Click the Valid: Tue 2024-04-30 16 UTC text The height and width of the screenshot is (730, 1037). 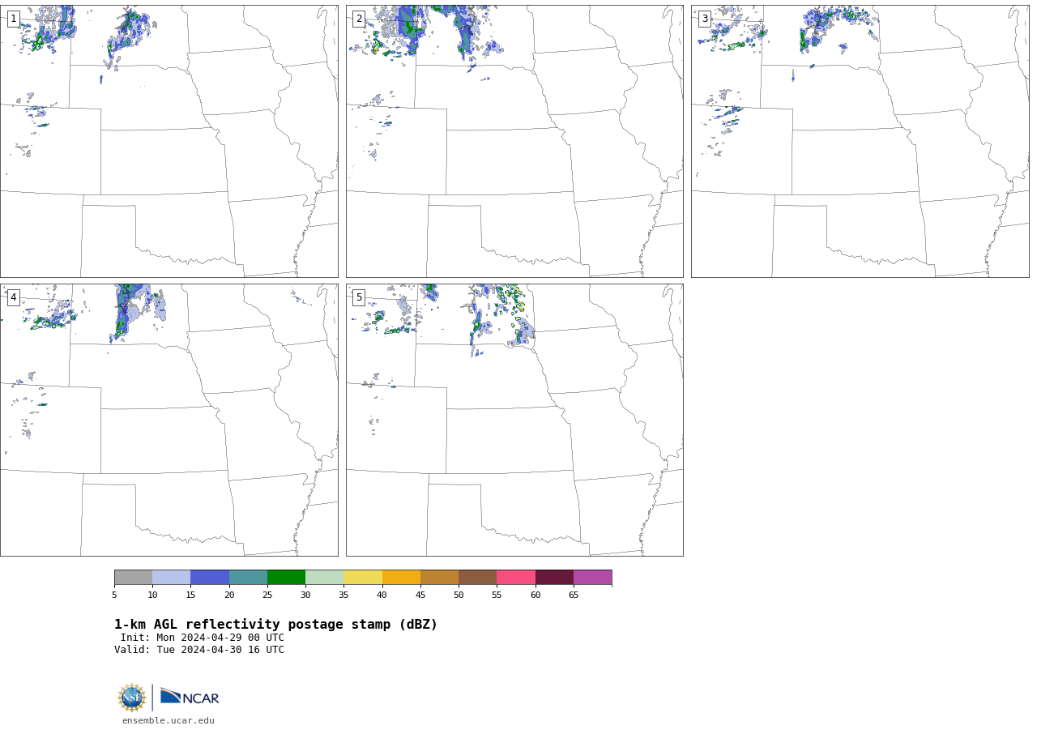[199, 650]
